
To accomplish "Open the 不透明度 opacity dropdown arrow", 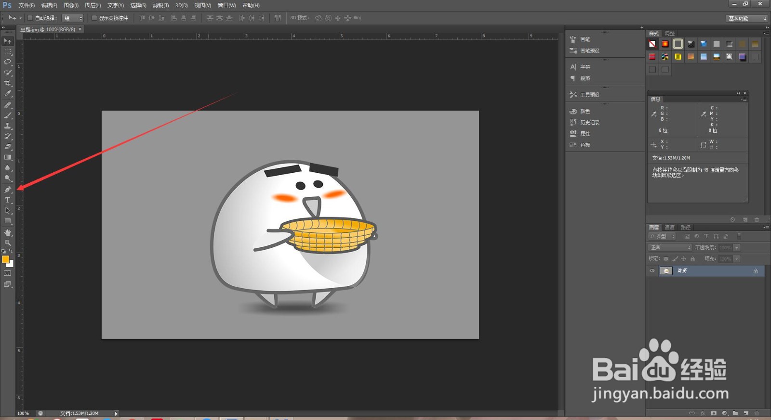I will point(737,247).
